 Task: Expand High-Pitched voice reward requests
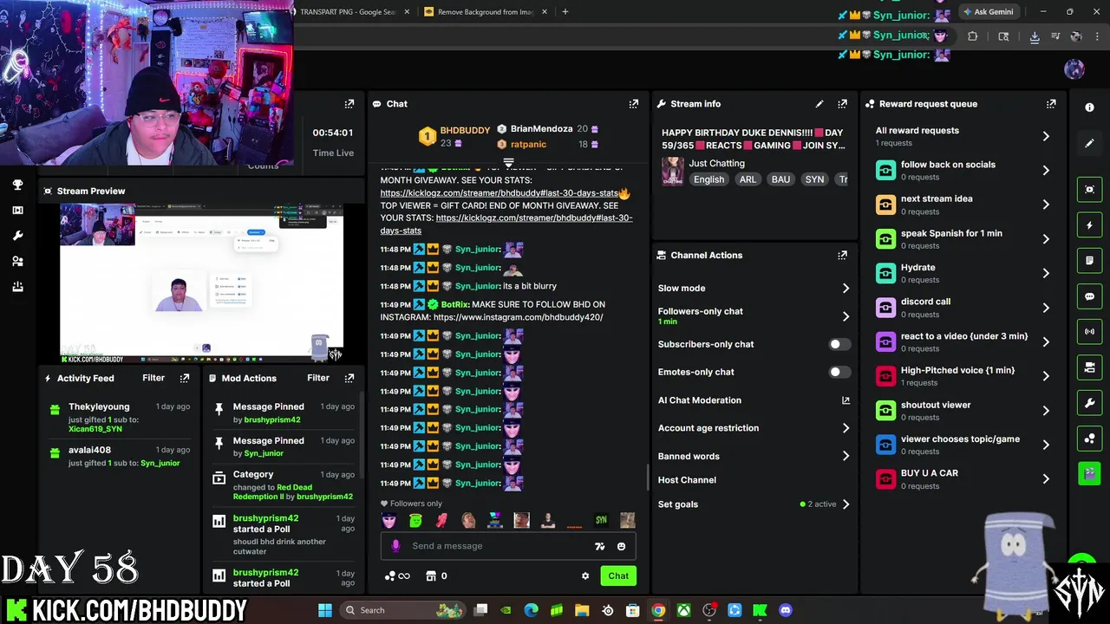click(1045, 376)
